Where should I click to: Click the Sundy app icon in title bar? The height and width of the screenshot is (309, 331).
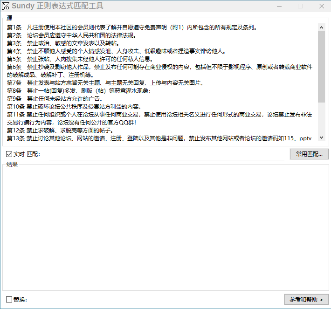click(x=6, y=6)
